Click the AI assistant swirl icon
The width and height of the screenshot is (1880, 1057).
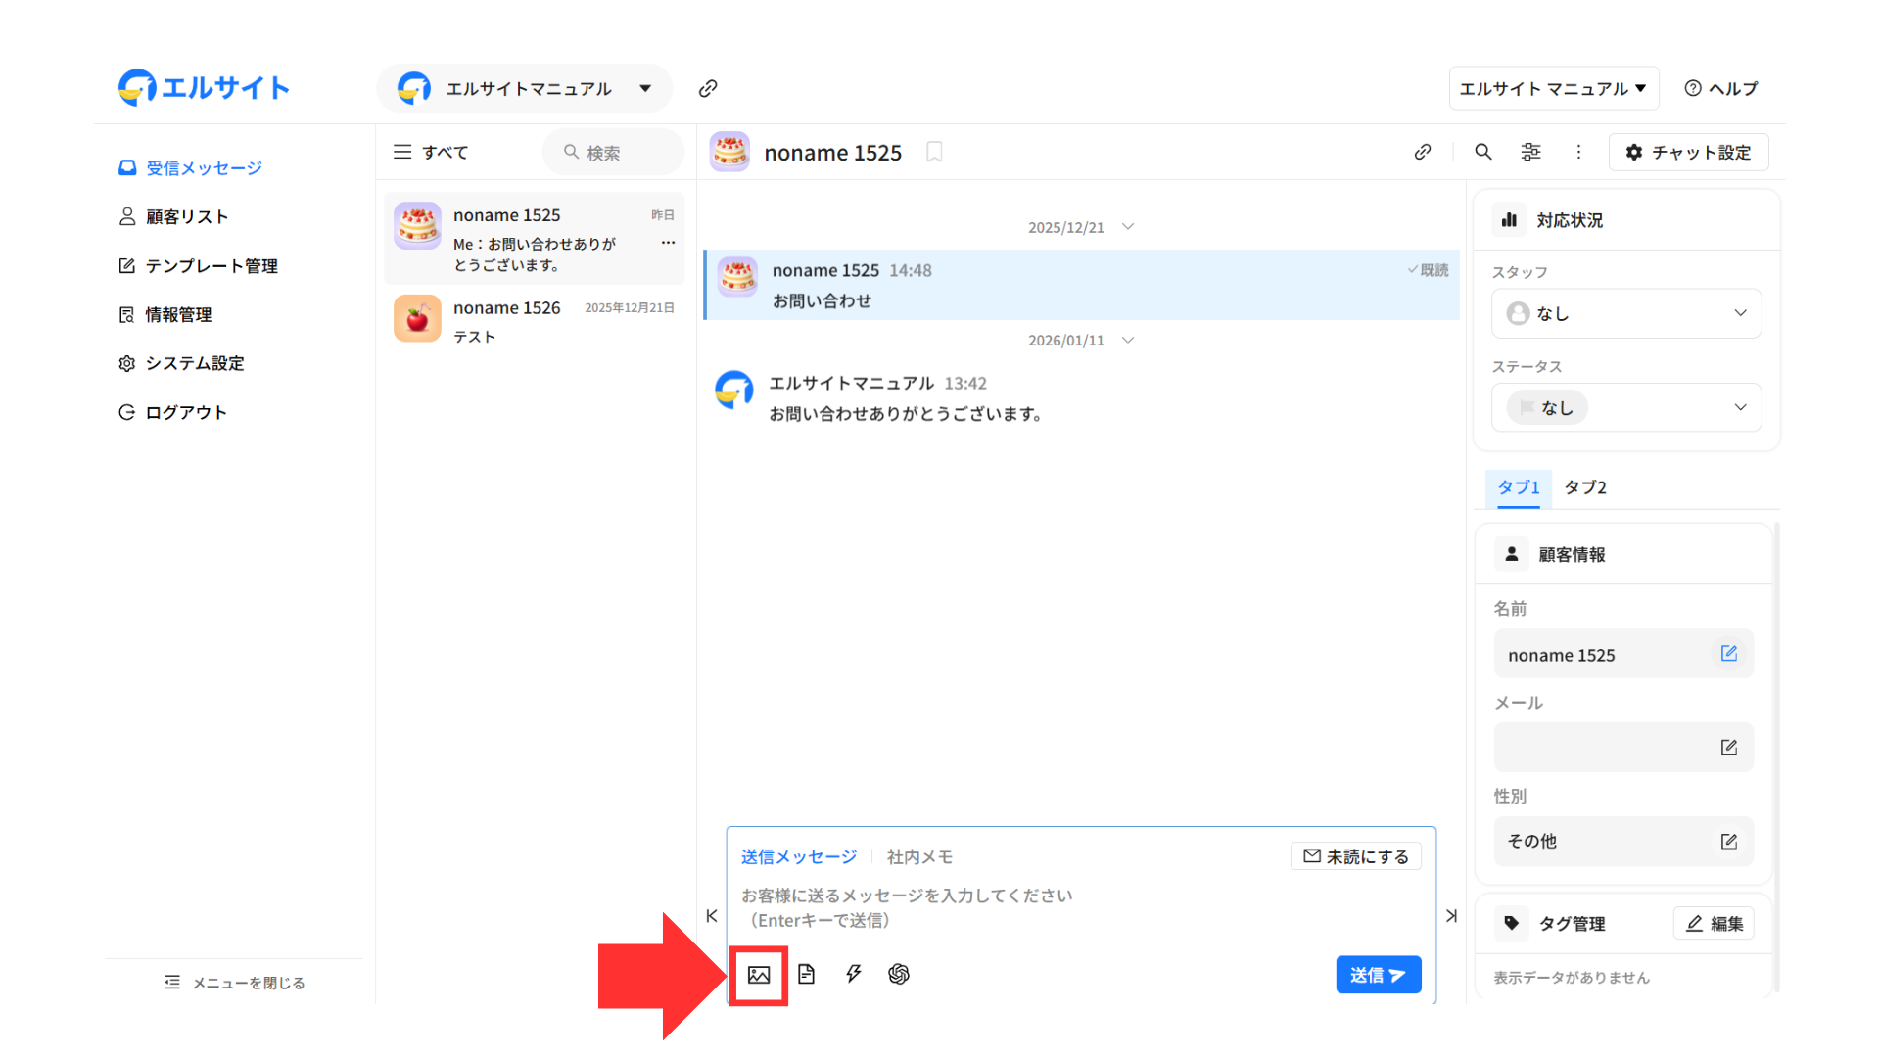pos(899,974)
